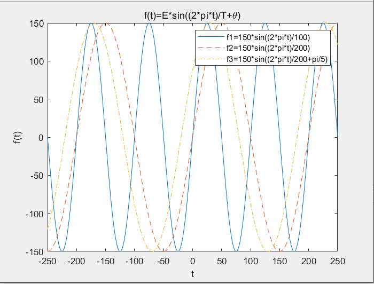Click x-axis tick label -50
The image size is (374, 284).
(x=163, y=262)
